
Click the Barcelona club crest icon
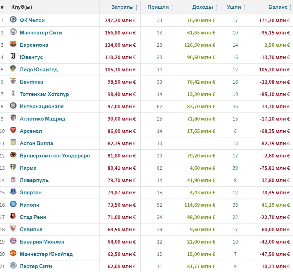(x=13, y=45)
